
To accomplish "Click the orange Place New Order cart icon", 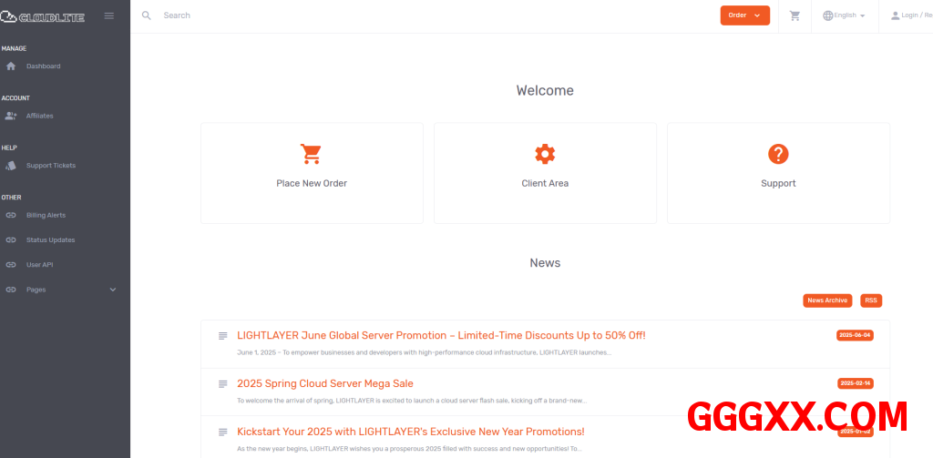I will (312, 154).
